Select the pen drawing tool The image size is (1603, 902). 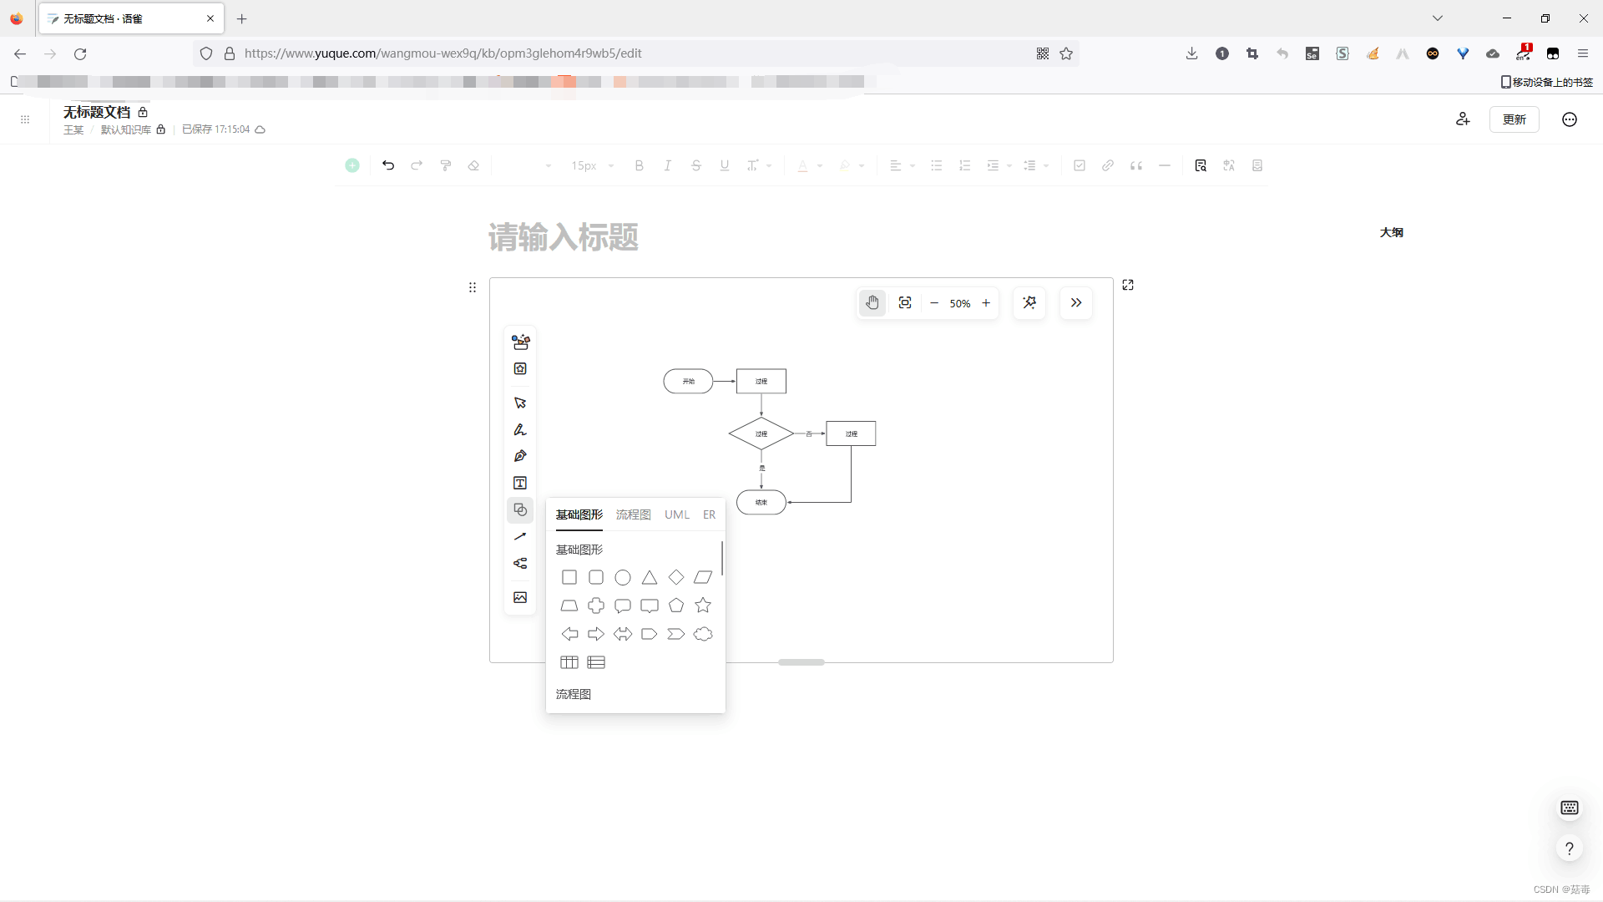[x=520, y=456]
